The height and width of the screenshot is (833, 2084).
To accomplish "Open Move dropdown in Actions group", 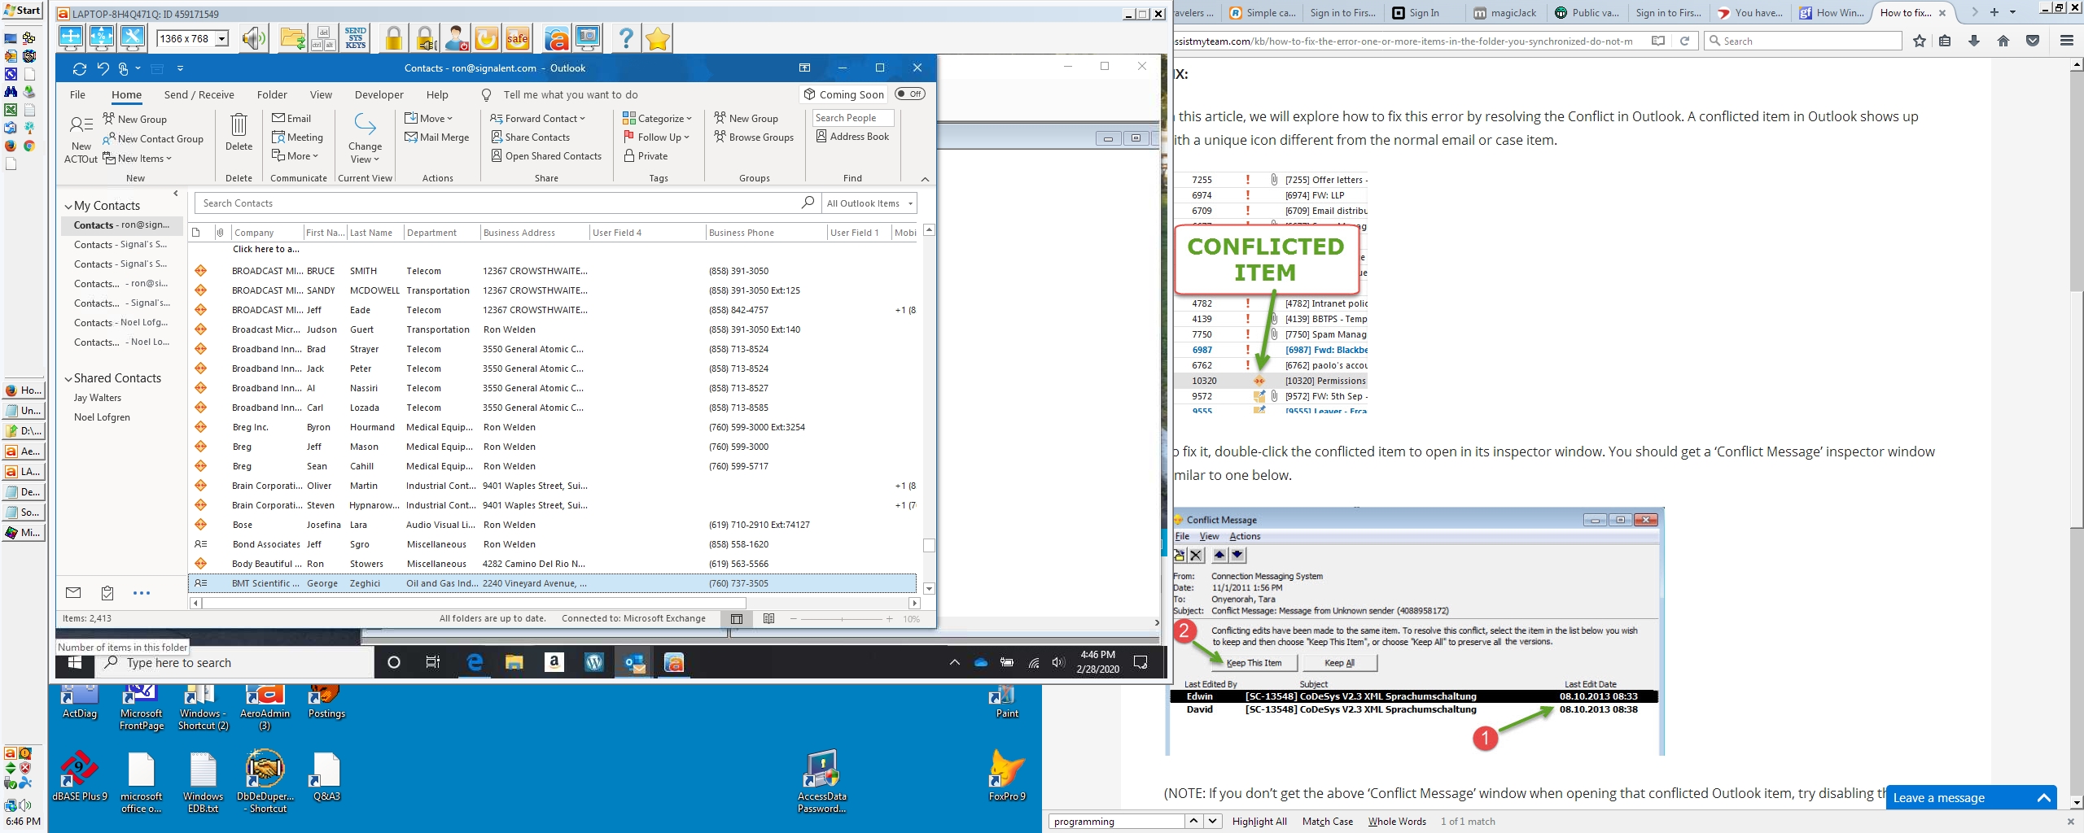I will [428, 119].
